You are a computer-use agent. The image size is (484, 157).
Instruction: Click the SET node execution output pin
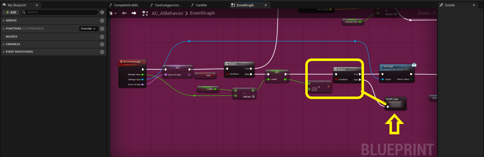click(x=190, y=69)
